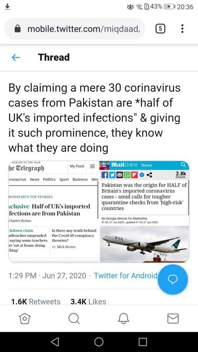Open the MailOnline screenshot image

(x=144, y=212)
